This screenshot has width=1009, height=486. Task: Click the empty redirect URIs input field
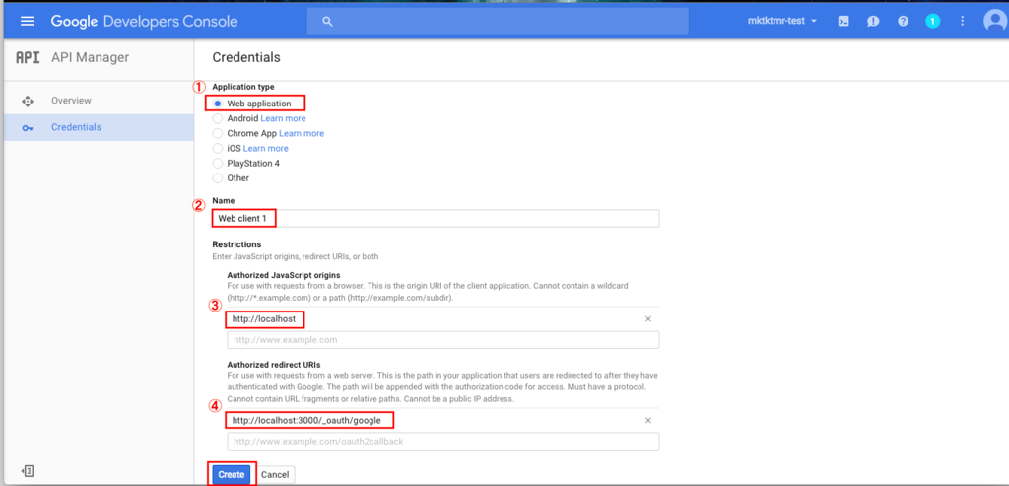click(442, 441)
